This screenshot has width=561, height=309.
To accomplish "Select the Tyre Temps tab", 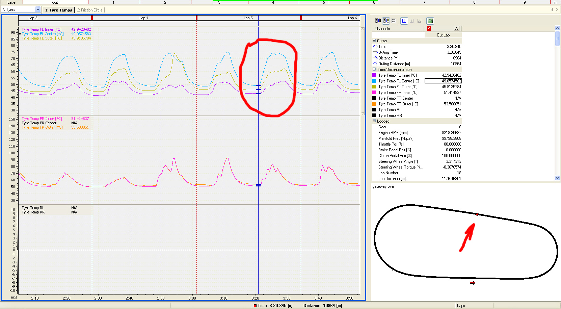I will 58,10.
